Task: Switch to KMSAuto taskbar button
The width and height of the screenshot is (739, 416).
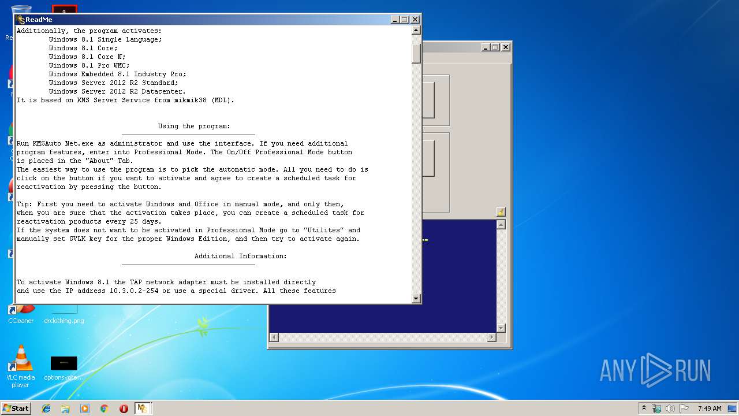Action: coord(143,408)
